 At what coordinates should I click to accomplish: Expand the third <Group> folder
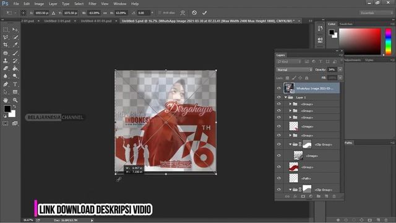[x=290, y=117]
